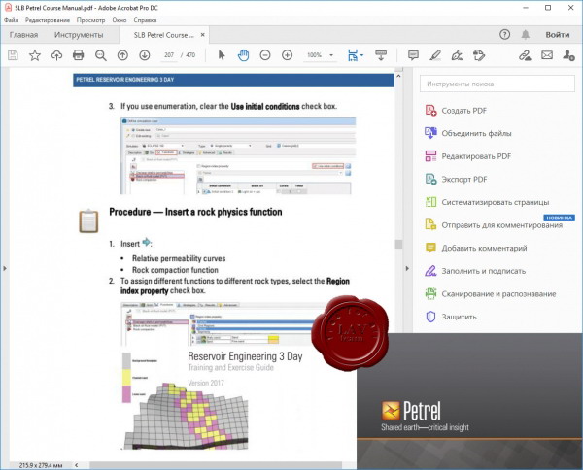The height and width of the screenshot is (470, 583).
Task: Zoom in with the plus icon
Action: coord(287,55)
